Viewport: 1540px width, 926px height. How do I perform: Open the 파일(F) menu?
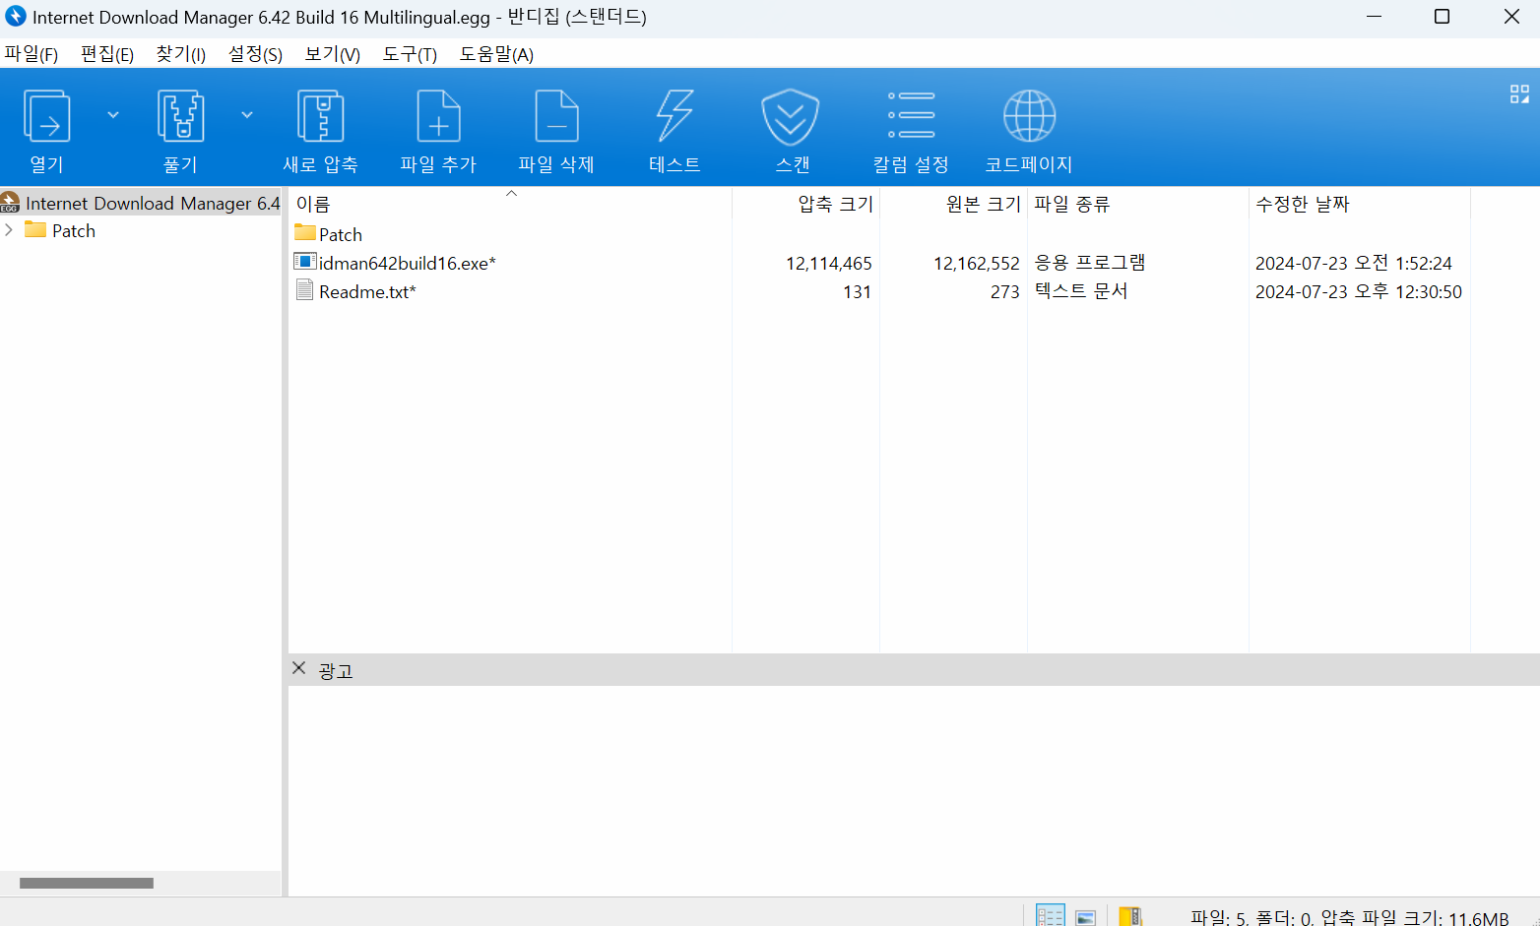pyautogui.click(x=31, y=54)
